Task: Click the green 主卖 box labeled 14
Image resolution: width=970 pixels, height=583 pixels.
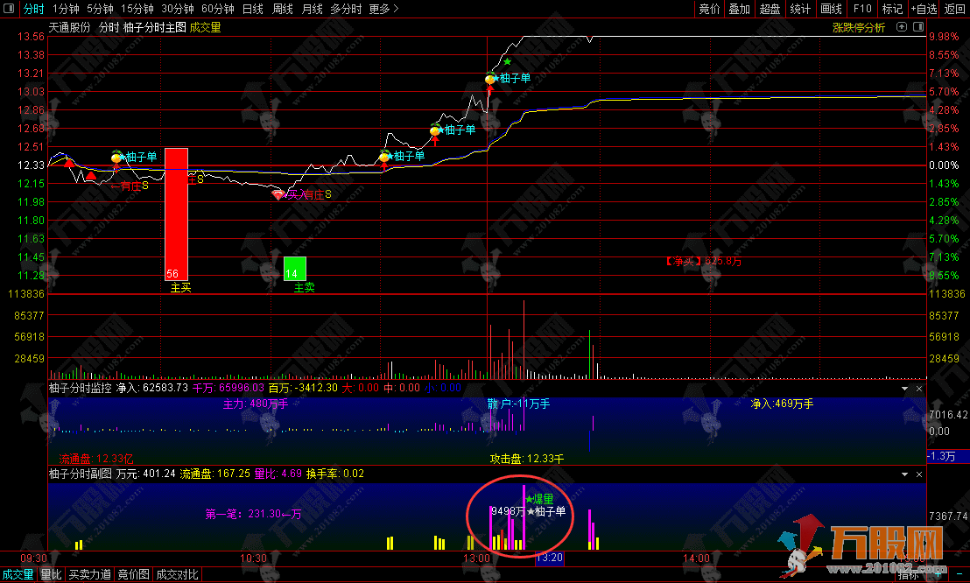Action: pos(295,268)
